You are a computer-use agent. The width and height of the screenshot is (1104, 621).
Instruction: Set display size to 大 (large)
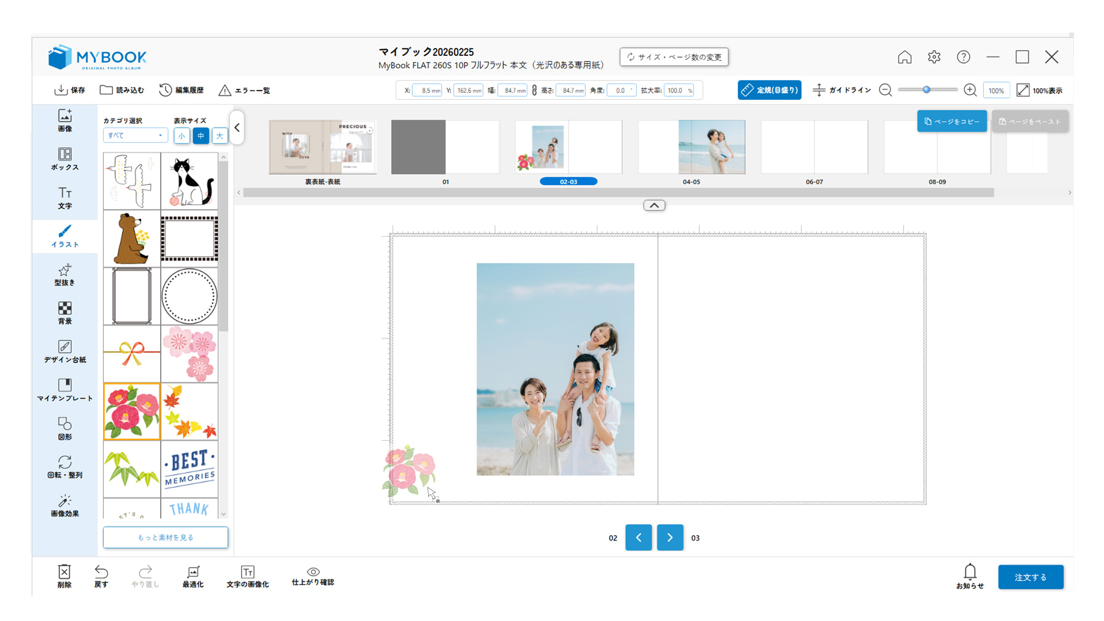220,135
